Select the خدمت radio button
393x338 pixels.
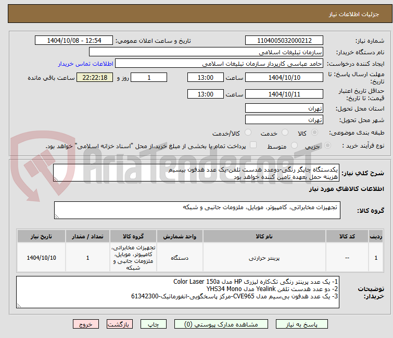click(x=285, y=132)
